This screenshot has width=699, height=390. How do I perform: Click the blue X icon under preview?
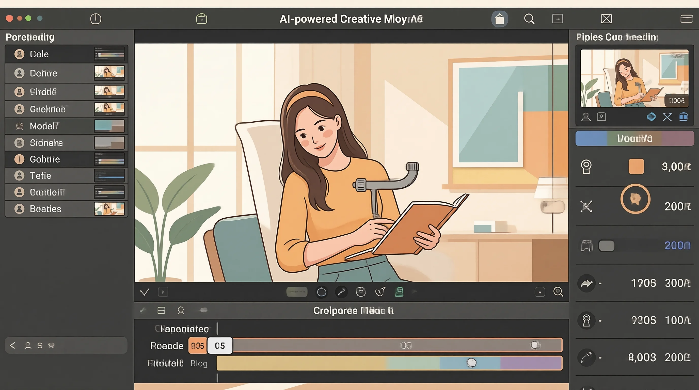pos(667,117)
